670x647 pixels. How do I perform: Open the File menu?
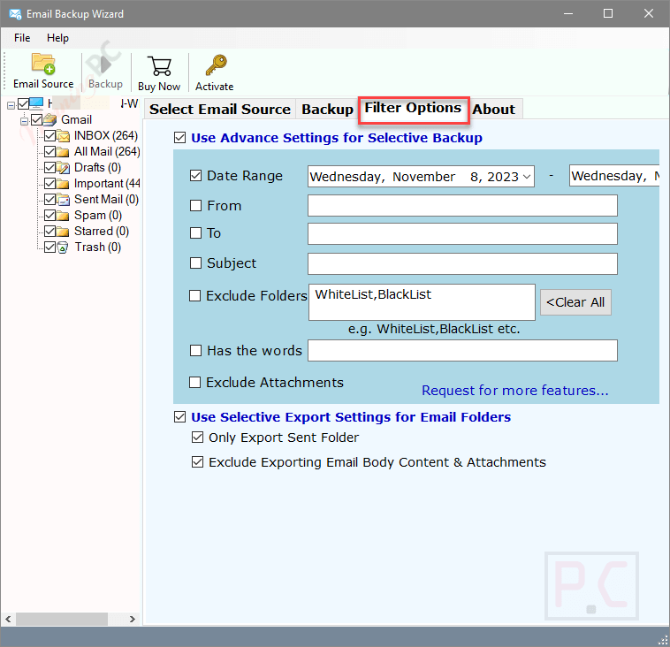[x=22, y=38]
